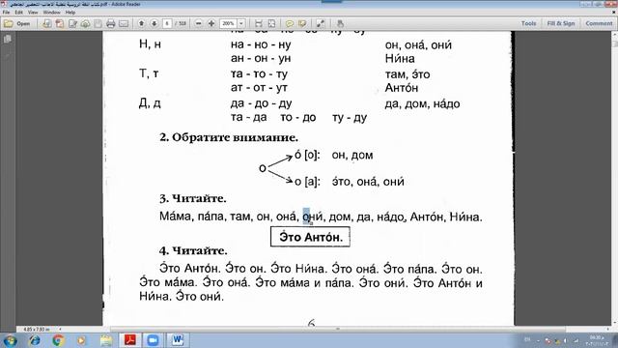Screen dimensions: 618x348
Task: Click the letter pair 'Н, н'
Action: click(150, 43)
